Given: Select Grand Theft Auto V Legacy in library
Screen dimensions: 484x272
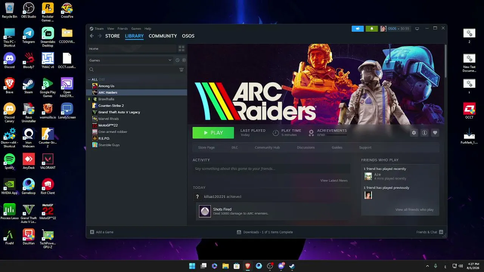Looking at the screenshot, I should coord(137,112).
